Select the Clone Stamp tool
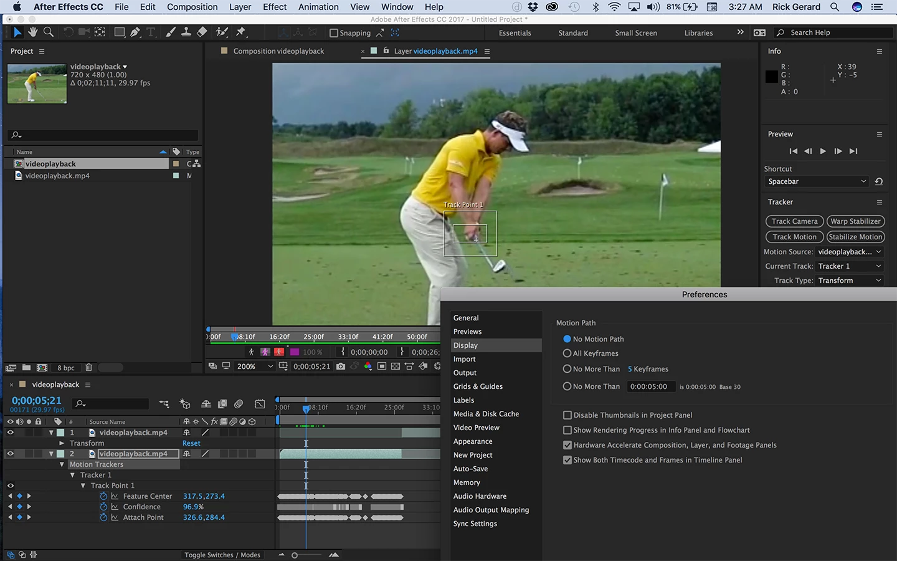 coord(186,32)
